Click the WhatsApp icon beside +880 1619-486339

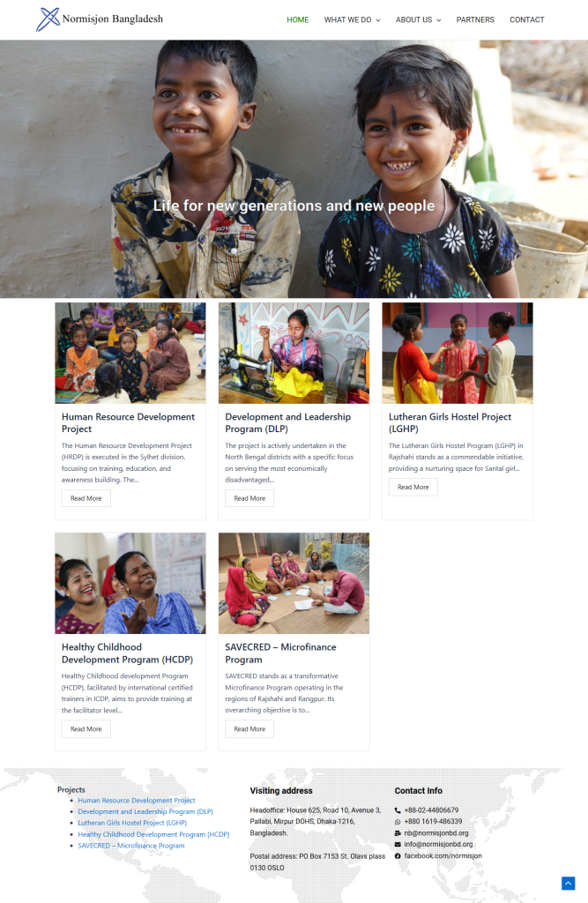[398, 822]
